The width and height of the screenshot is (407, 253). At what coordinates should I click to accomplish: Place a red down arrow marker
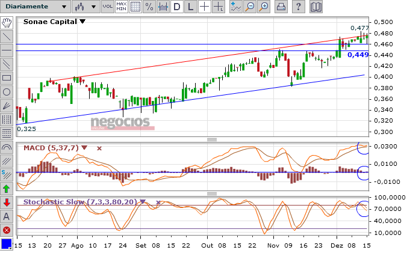(x=7, y=203)
